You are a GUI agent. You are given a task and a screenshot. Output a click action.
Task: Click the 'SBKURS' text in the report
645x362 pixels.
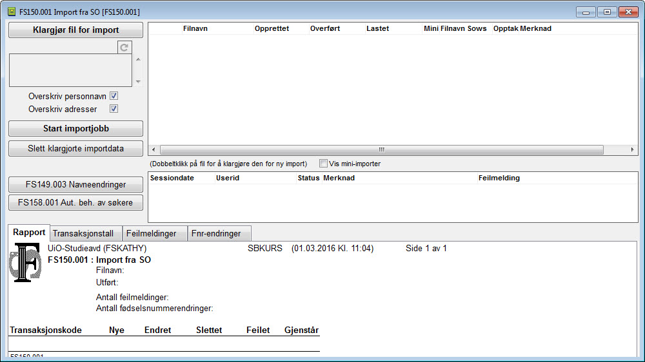[x=265, y=248]
